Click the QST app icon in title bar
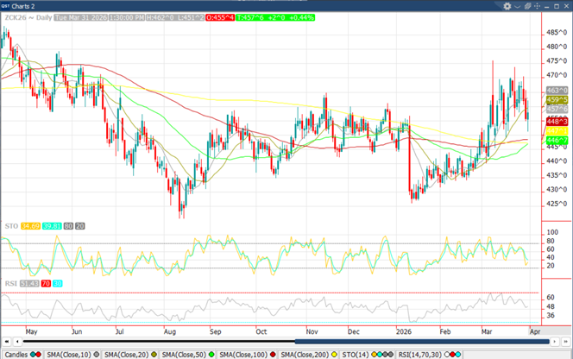Screen dimensions: 573x359 (x=7, y=5)
